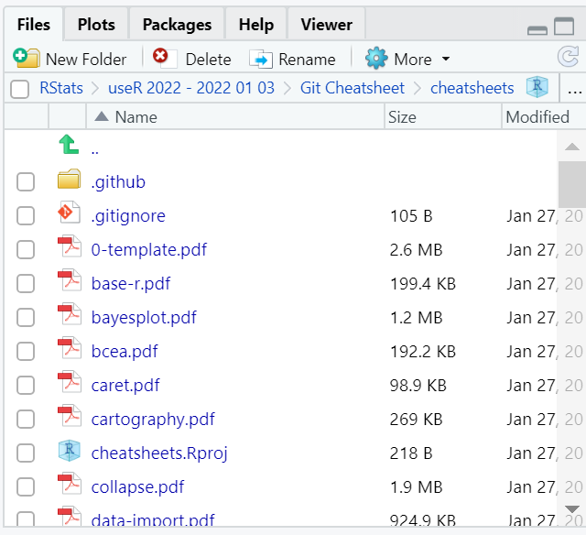Viewport: 586px width, 535px height.
Task: Click PDF icon next to cartography.pdf
Action: pos(70,416)
